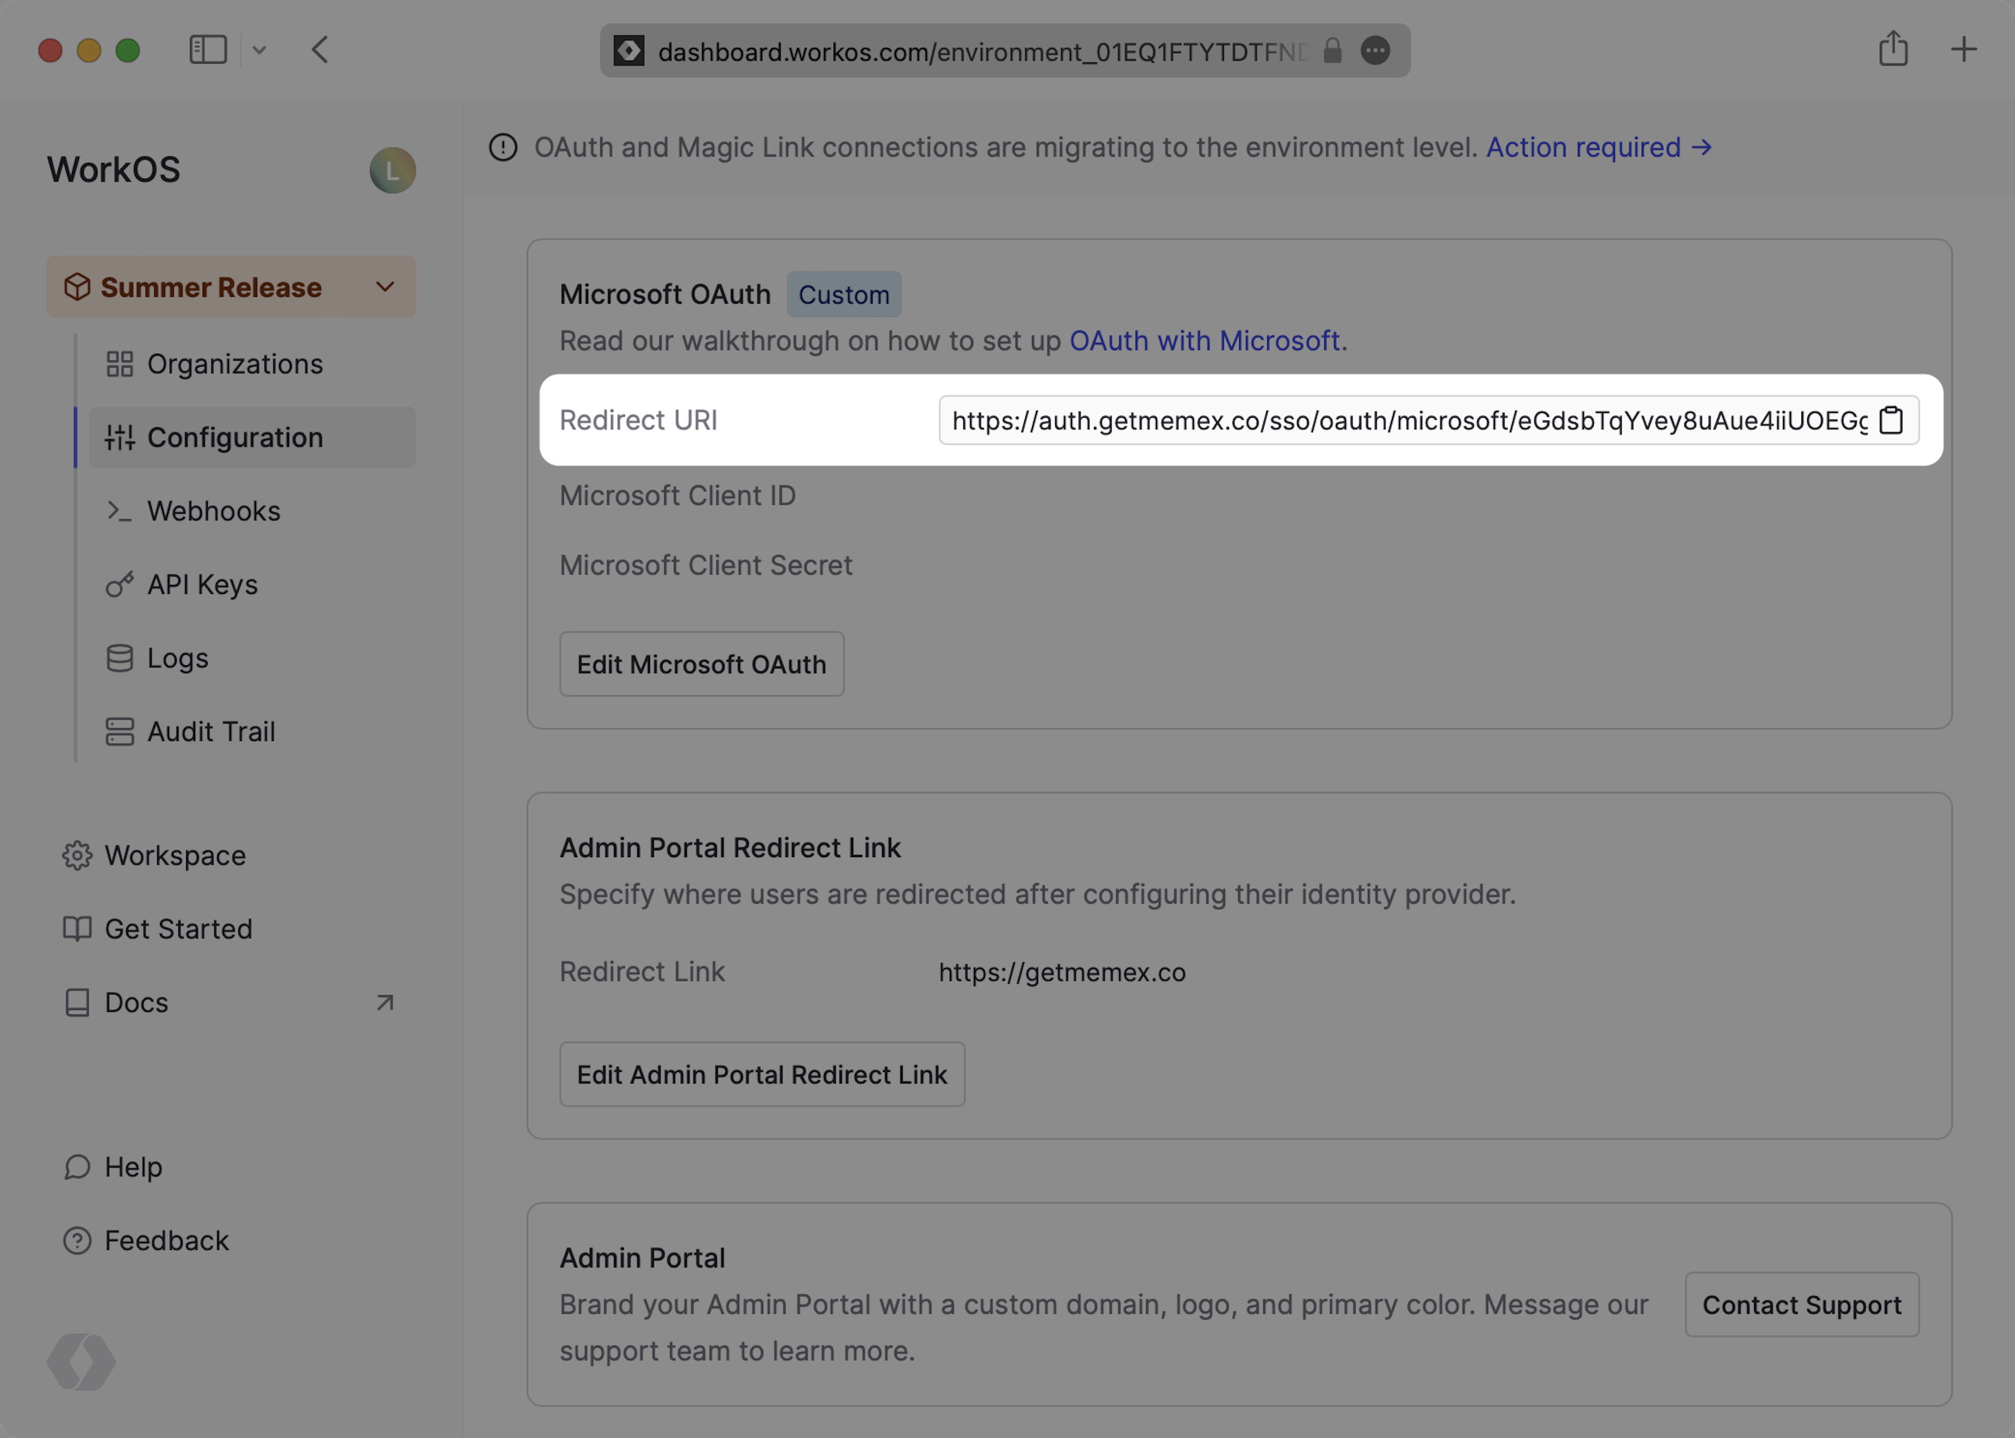
Task: Click inside the Redirect URI field
Action: click(x=1408, y=421)
